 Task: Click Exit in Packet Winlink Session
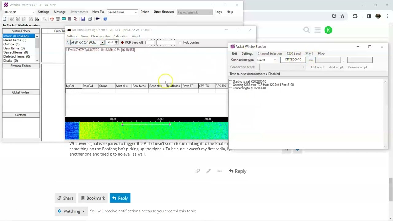click(x=235, y=53)
